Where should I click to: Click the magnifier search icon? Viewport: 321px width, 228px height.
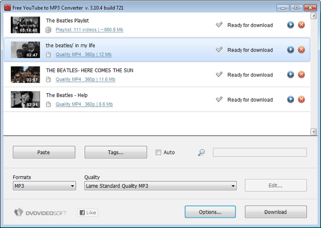[201, 153]
